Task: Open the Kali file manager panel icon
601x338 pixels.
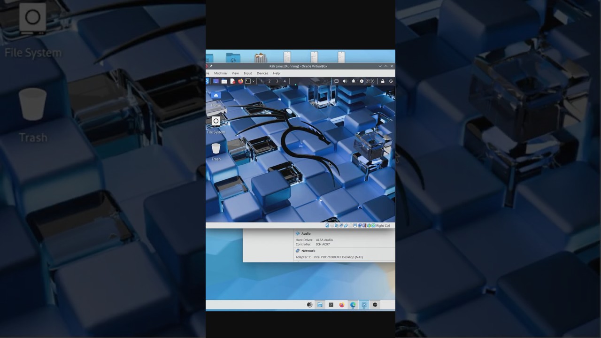Action: pyautogui.click(x=224, y=81)
